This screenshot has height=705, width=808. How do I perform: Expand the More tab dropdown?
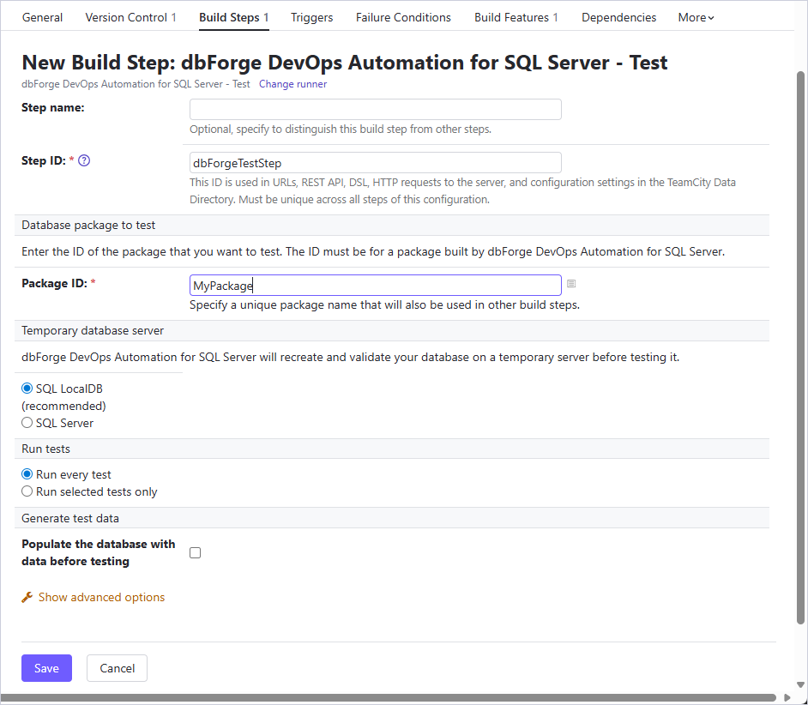tap(696, 17)
